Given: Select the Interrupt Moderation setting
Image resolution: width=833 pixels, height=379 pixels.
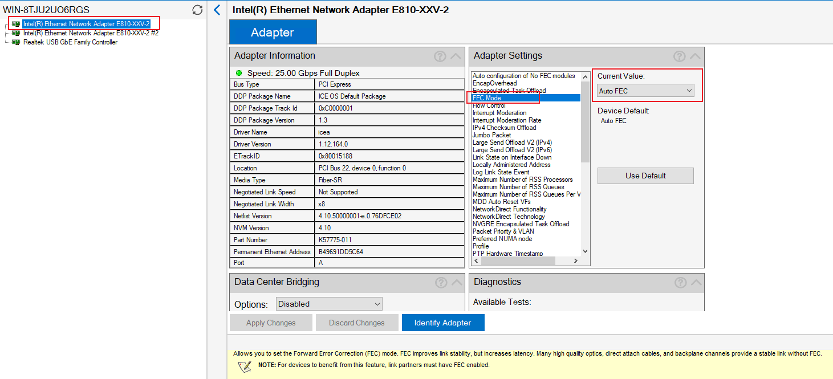Looking at the screenshot, I should tap(500, 113).
